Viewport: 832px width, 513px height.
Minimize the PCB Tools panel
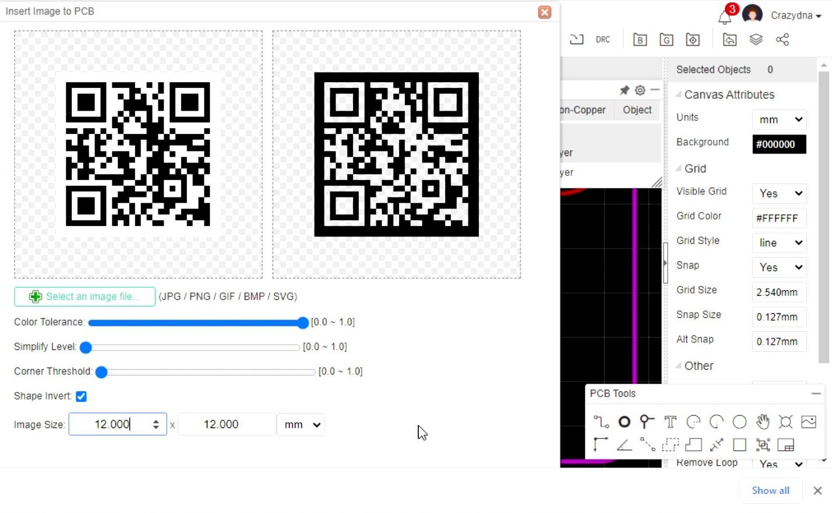click(x=816, y=394)
